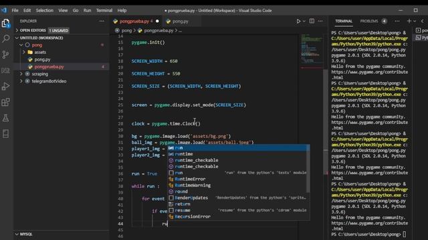Pick the 'round' suggestion

click(x=237, y=191)
